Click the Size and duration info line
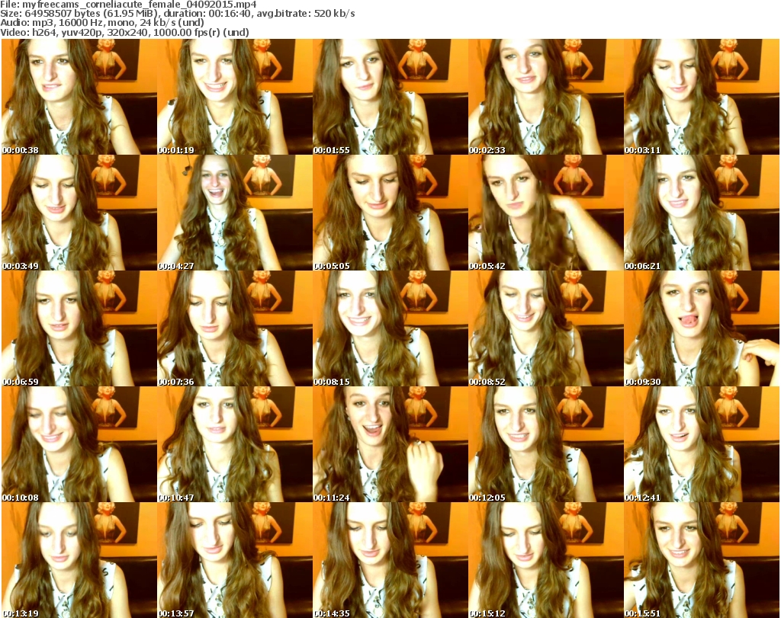The image size is (781, 618). click(177, 14)
